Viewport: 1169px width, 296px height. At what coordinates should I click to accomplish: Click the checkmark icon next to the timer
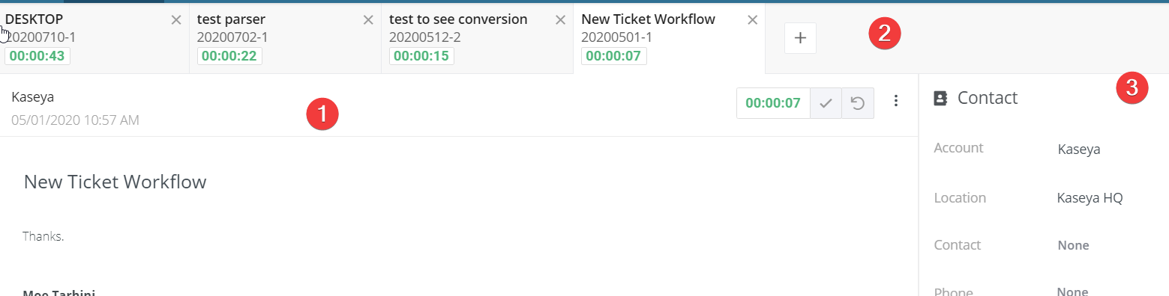tap(826, 103)
